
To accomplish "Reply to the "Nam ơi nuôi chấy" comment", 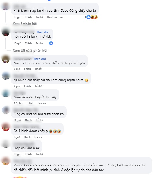I will click(x=42, y=103).
